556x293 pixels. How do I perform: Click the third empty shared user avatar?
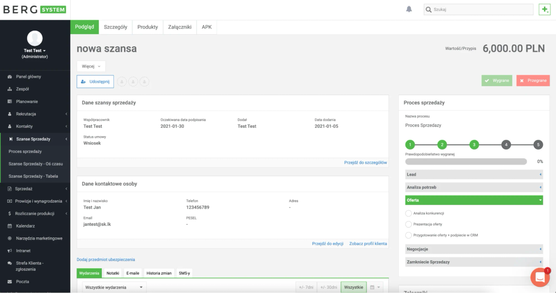coord(144,81)
